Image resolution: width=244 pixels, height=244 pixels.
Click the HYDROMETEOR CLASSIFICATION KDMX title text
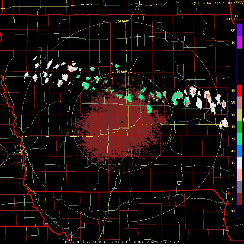pyautogui.click(x=122, y=242)
